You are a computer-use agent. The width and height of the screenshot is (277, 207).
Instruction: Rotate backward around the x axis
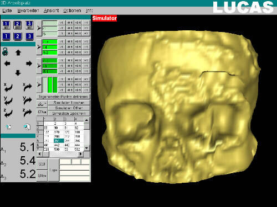click(8, 87)
